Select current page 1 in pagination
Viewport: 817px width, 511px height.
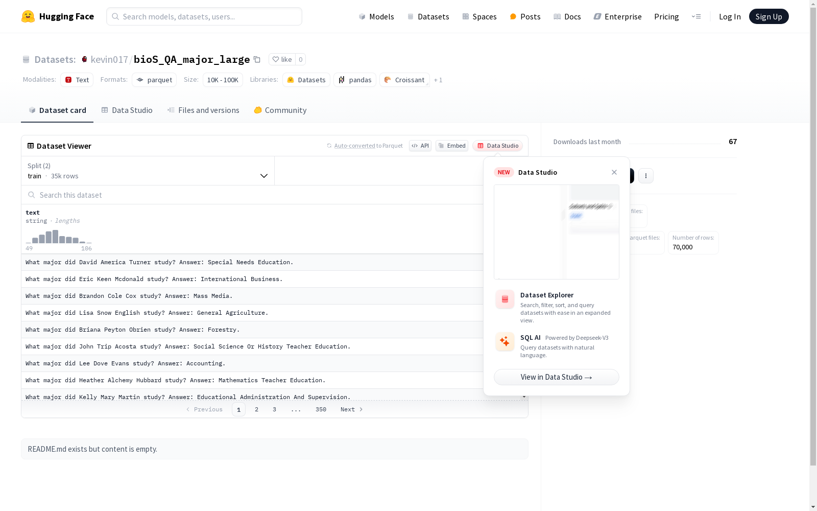[238, 409]
